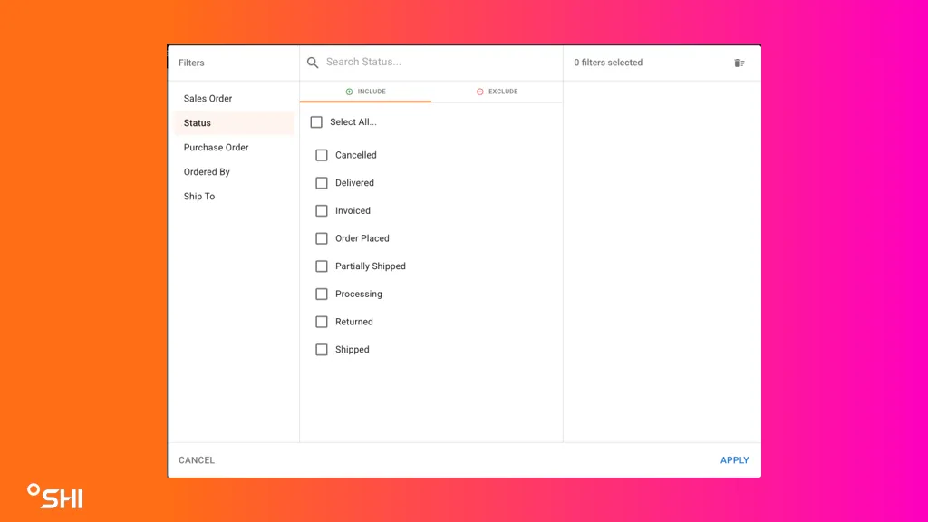
Task: Apply the selected filters
Action: [734, 460]
